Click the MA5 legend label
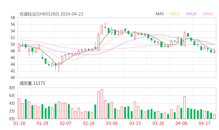 [160, 14]
